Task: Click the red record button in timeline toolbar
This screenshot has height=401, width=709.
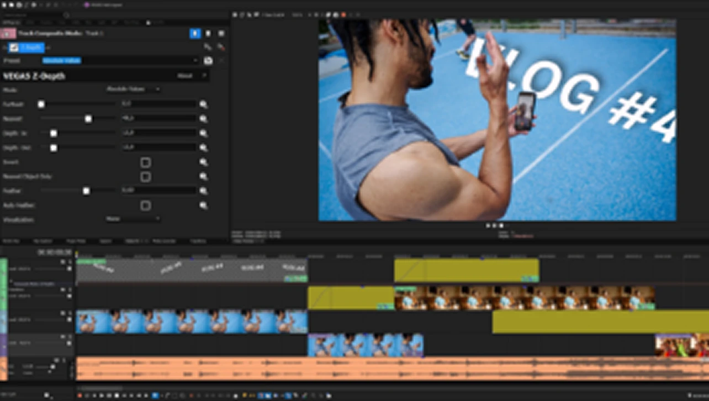Action: click(x=80, y=395)
